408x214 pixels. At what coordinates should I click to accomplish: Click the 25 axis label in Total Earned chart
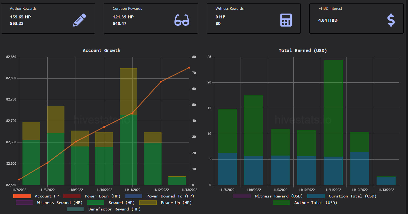[209, 57]
